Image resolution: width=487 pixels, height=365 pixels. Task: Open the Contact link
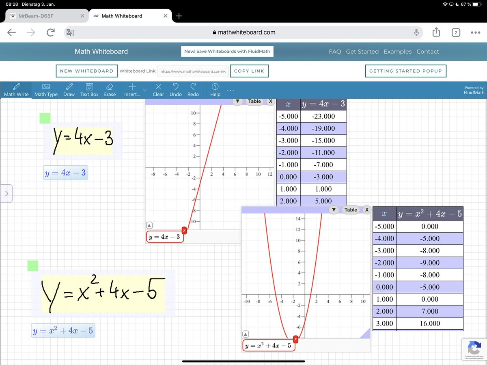pos(428,52)
